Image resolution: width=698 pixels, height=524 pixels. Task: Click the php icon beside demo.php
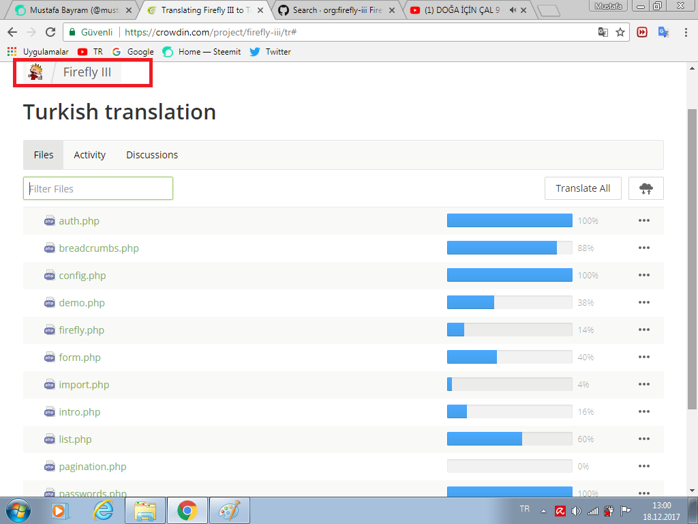49,303
